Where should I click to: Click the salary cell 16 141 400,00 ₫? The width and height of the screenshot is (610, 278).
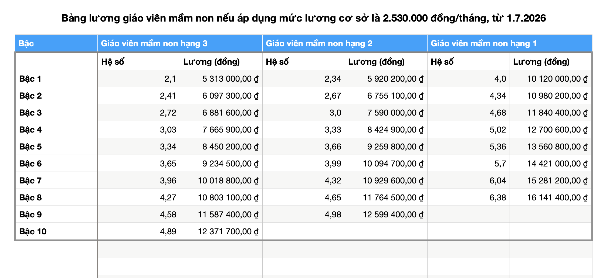(x=551, y=197)
